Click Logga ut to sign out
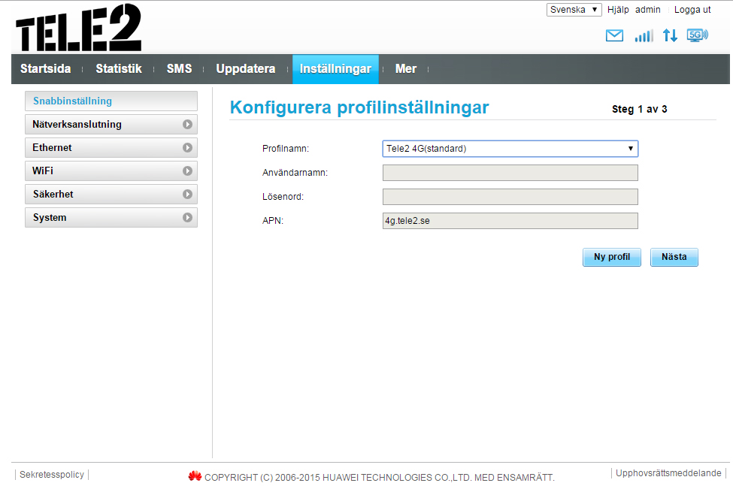The width and height of the screenshot is (733, 486). (692, 10)
